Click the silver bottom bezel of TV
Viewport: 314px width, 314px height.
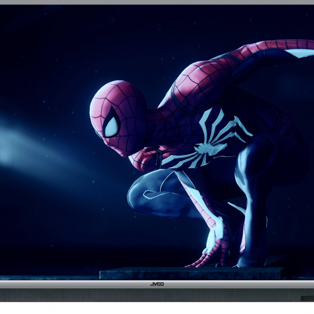[157, 284]
